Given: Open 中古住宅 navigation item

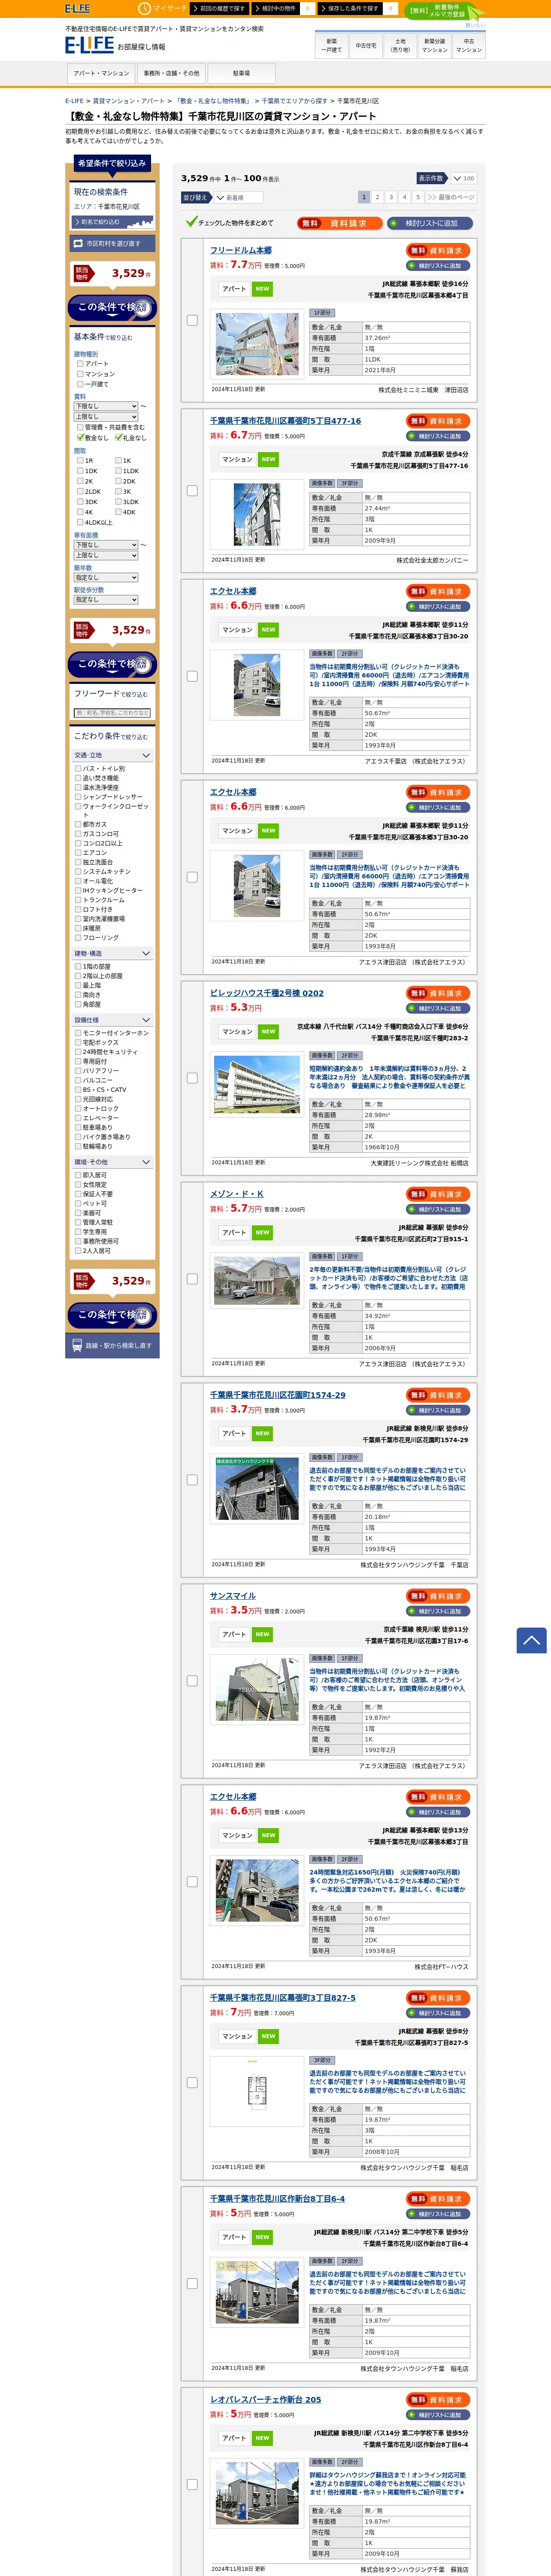Looking at the screenshot, I should 366,45.
